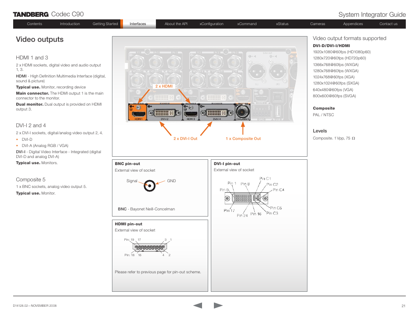Go to next page arrow

218,305
